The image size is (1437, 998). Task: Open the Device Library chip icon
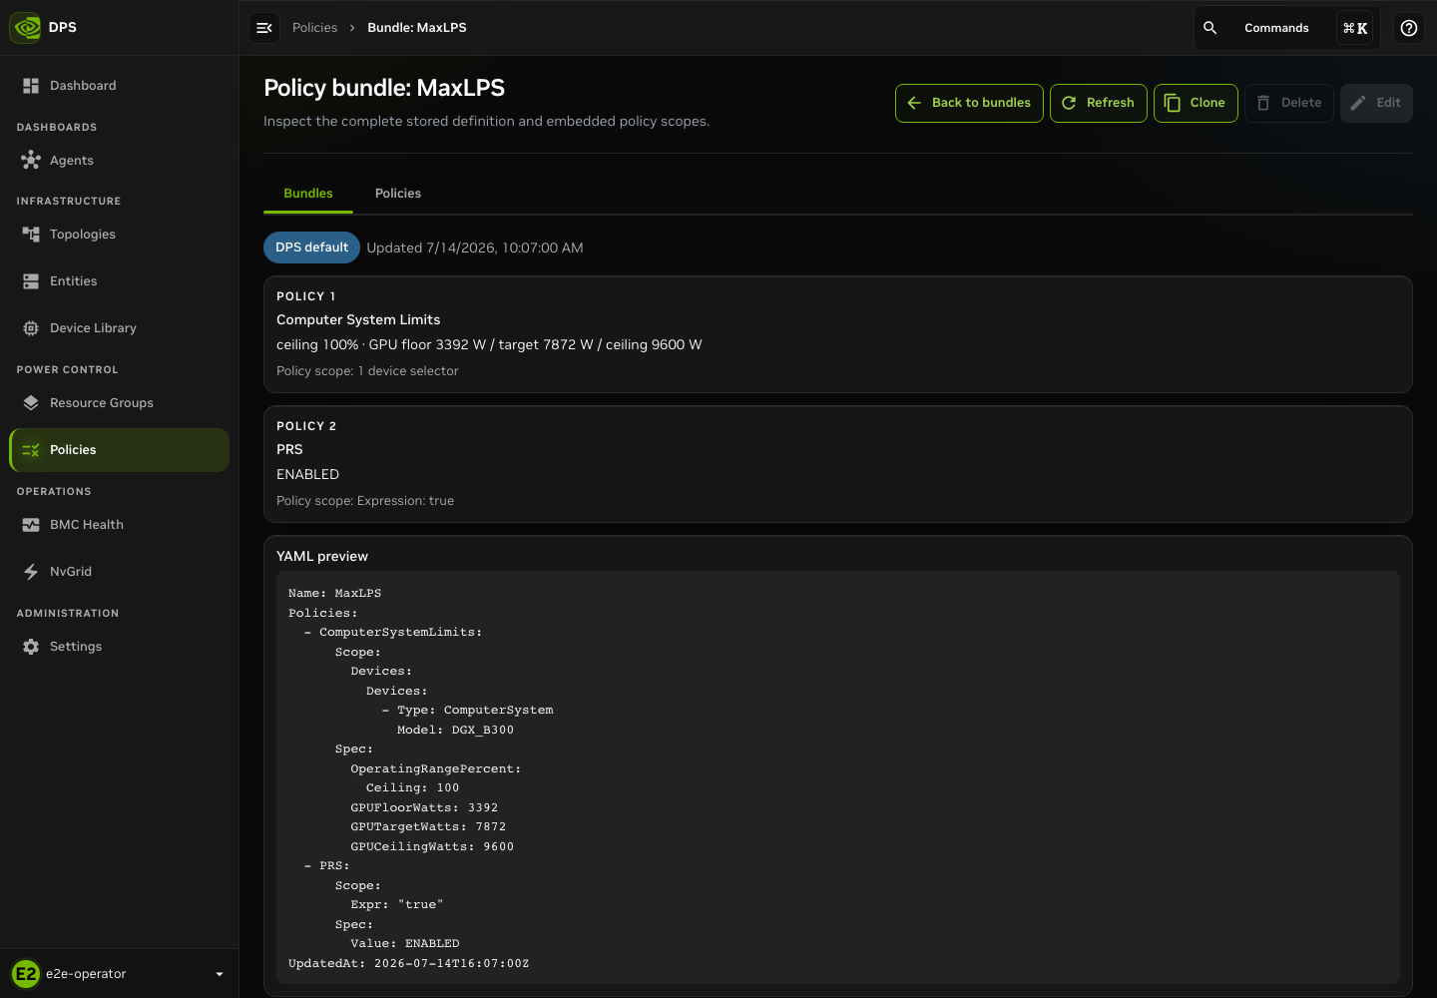31,328
